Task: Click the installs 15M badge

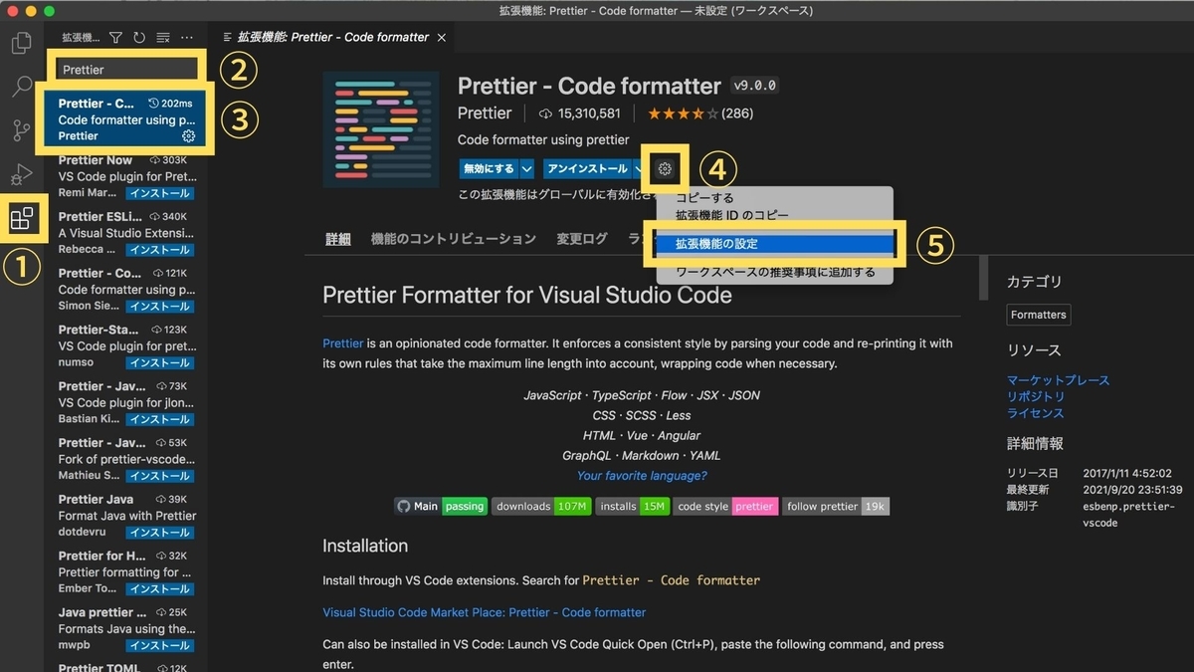Action: click(633, 506)
